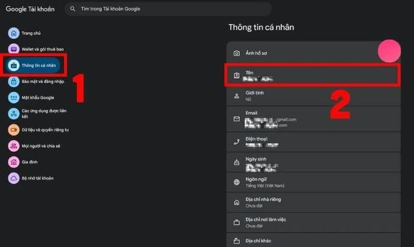
Task: Click the home icon beside Địa chỉ nhà riêng
Action: (x=237, y=203)
